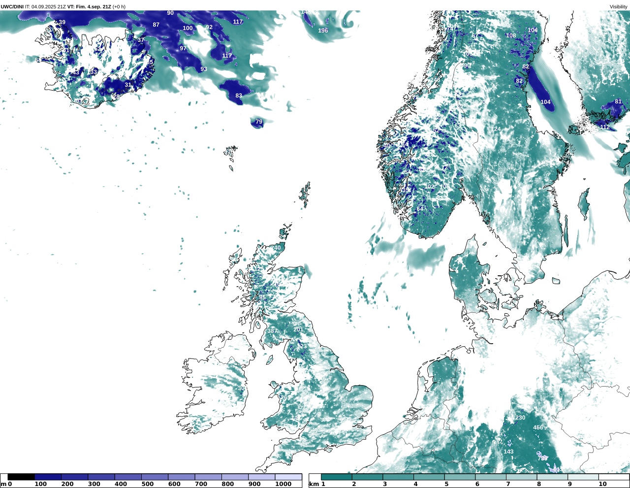Click the '93' visibility value east of Iceland
630x488 pixels.
204,69
